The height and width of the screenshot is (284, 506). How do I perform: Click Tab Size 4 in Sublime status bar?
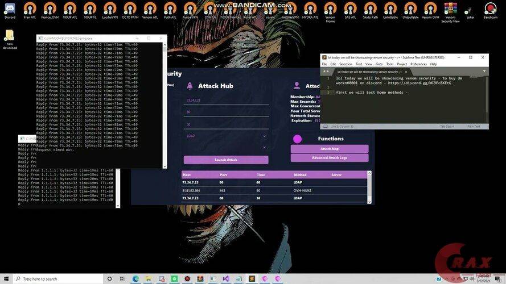(447, 127)
